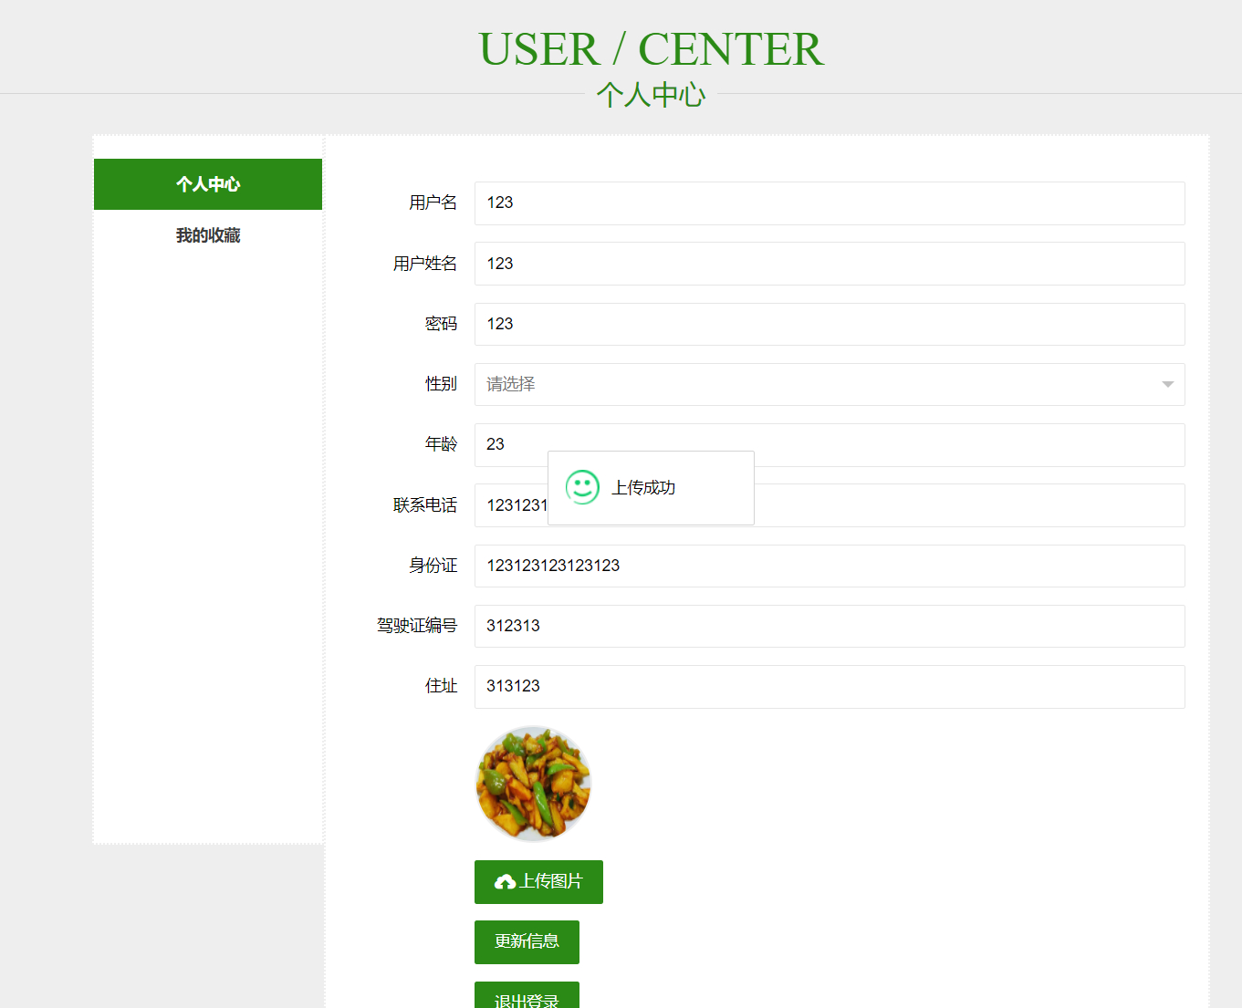Click the 上传成功 message text
Screen dimensions: 1242x1008
[x=643, y=488]
